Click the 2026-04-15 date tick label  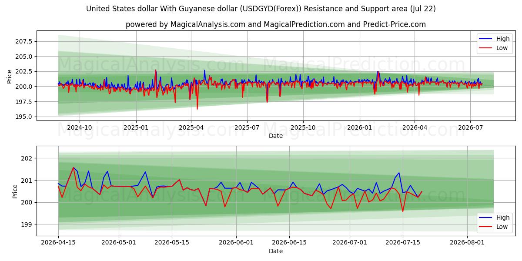[59, 243]
